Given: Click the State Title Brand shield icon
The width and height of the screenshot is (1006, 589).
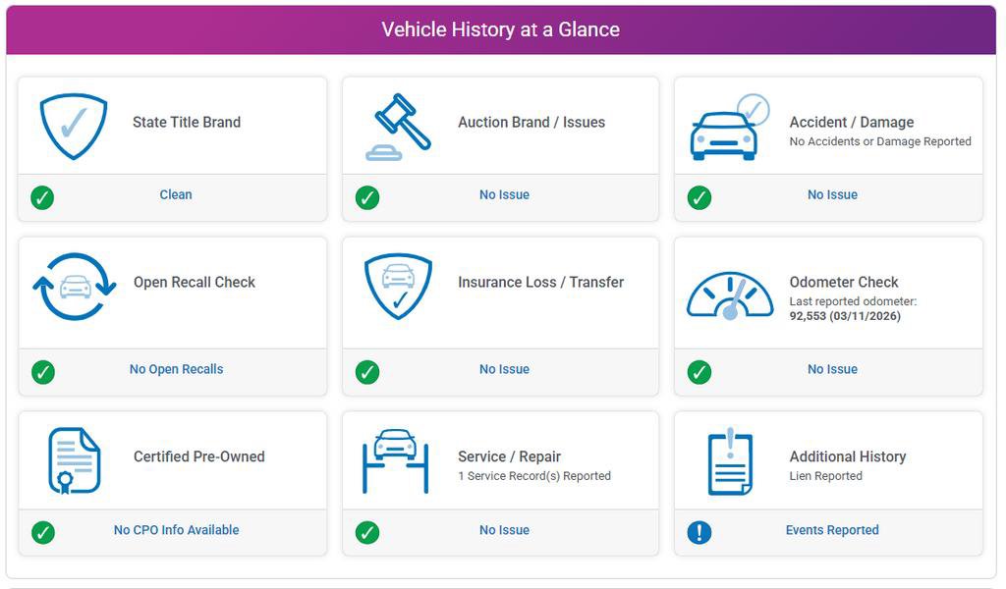Looking at the screenshot, I should click(74, 126).
